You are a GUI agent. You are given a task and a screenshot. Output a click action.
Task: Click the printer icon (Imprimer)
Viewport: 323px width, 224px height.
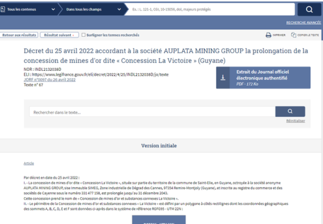tap(268, 35)
